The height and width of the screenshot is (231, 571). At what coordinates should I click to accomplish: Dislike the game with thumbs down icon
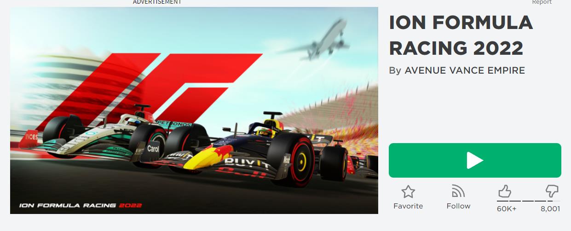pos(552,191)
